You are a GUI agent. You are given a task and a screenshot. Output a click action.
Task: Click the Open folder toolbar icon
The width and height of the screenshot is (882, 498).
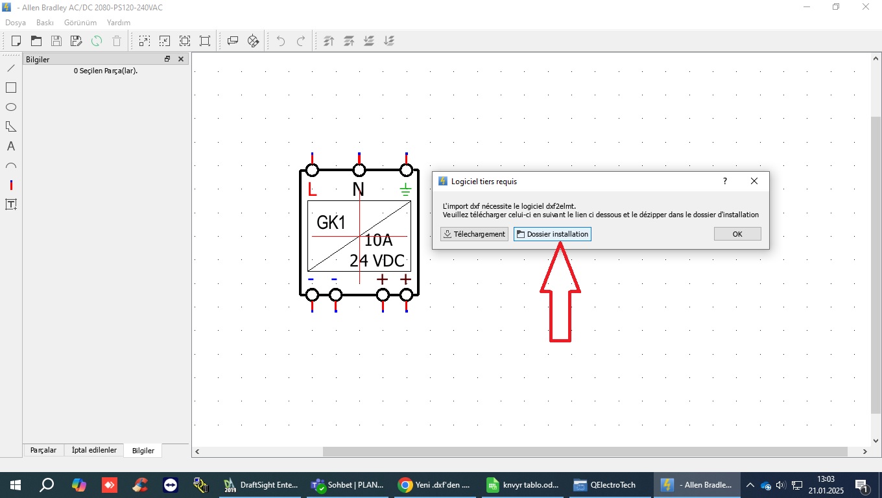pos(36,41)
